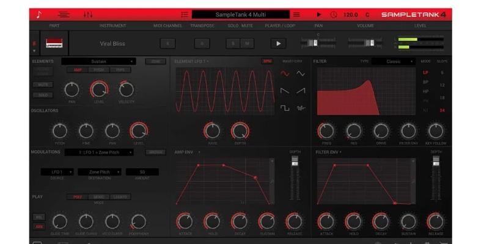Set the filter slope to 12
Viewport: 481px width, 244px height.
(442, 85)
